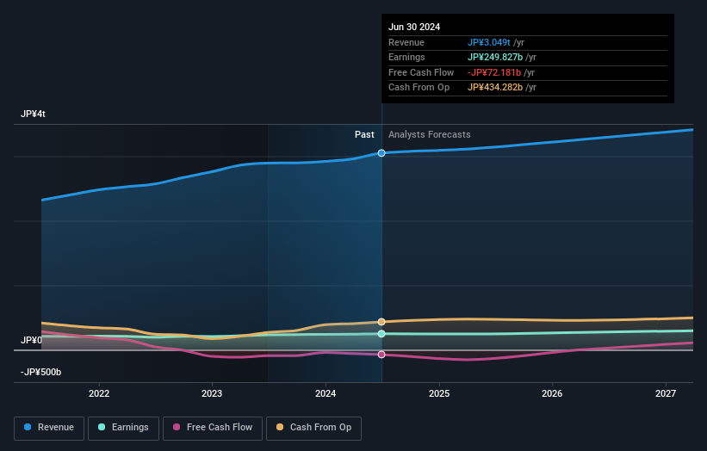This screenshot has height=451, width=707.
Task: Click the -JP¥72.181b free cash flow value
Action: (494, 72)
